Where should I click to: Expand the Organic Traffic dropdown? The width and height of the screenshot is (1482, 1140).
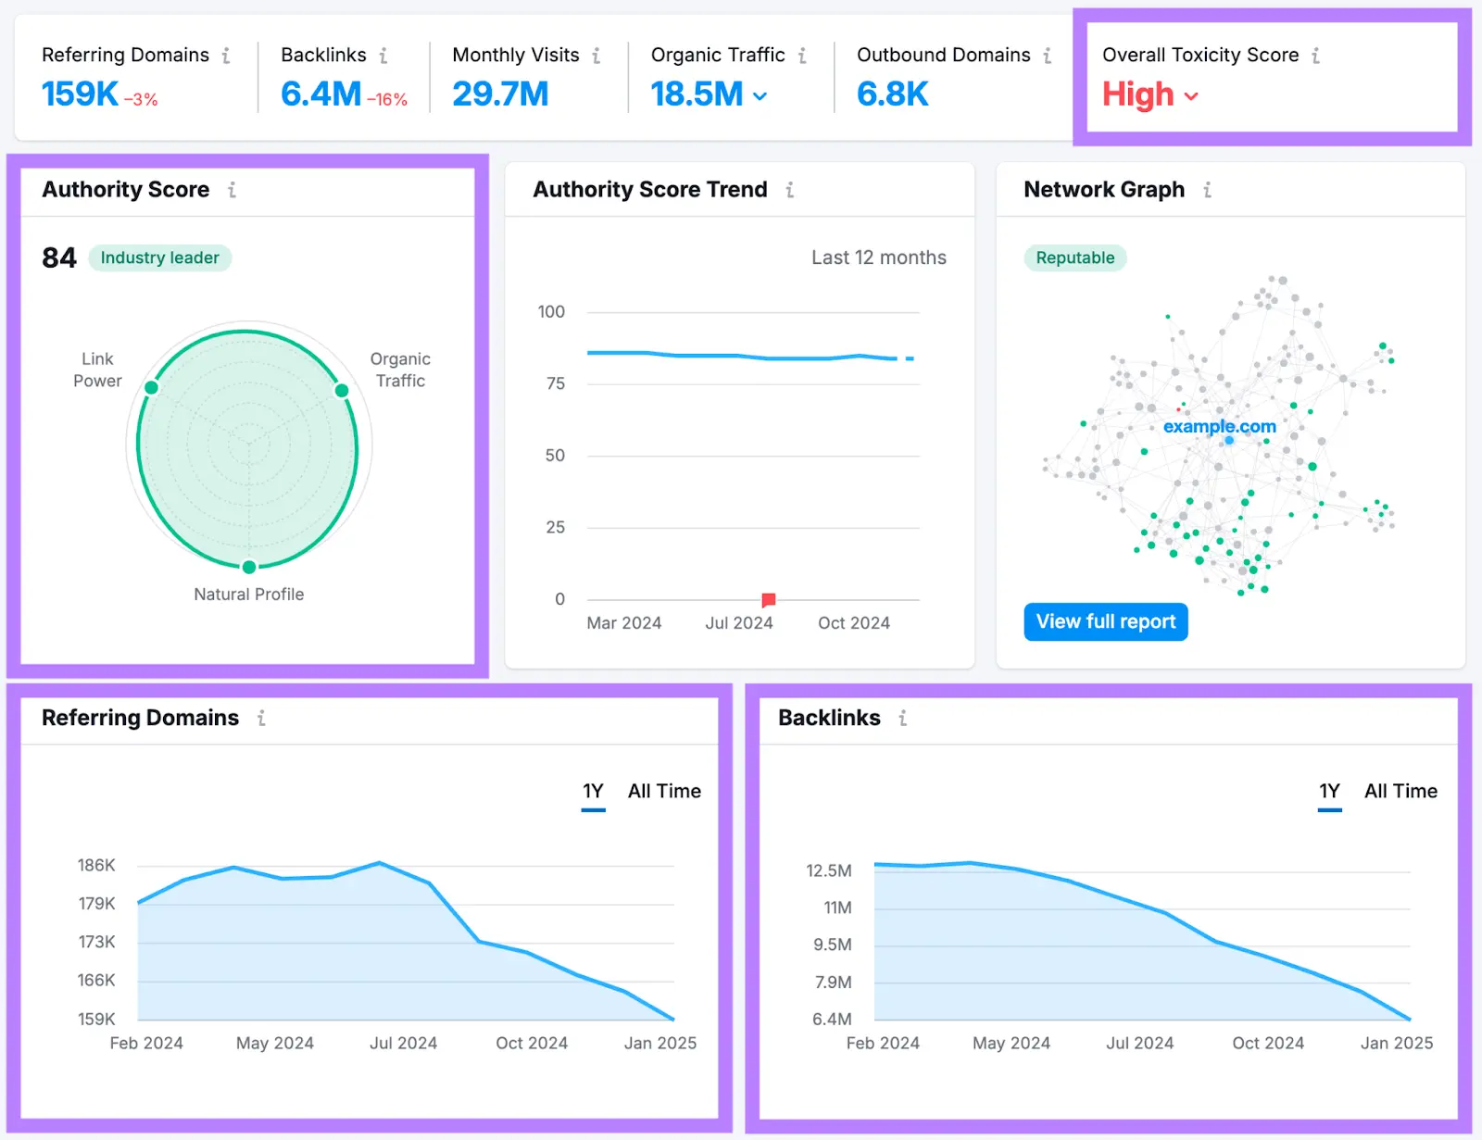point(760,94)
